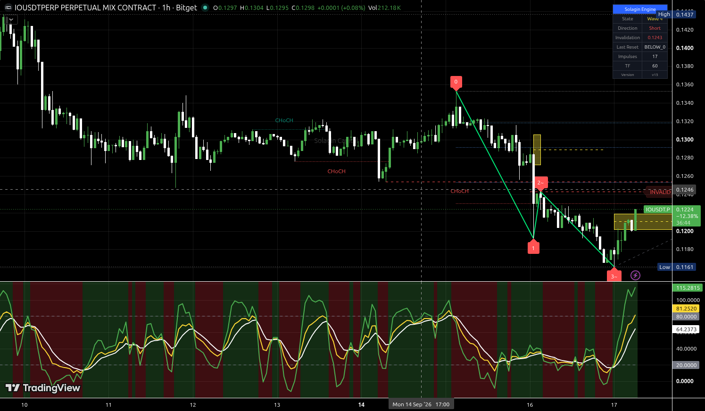The width and height of the screenshot is (705, 411).
Task: Click the 0.1300 price axis label
Action: pyautogui.click(x=685, y=140)
